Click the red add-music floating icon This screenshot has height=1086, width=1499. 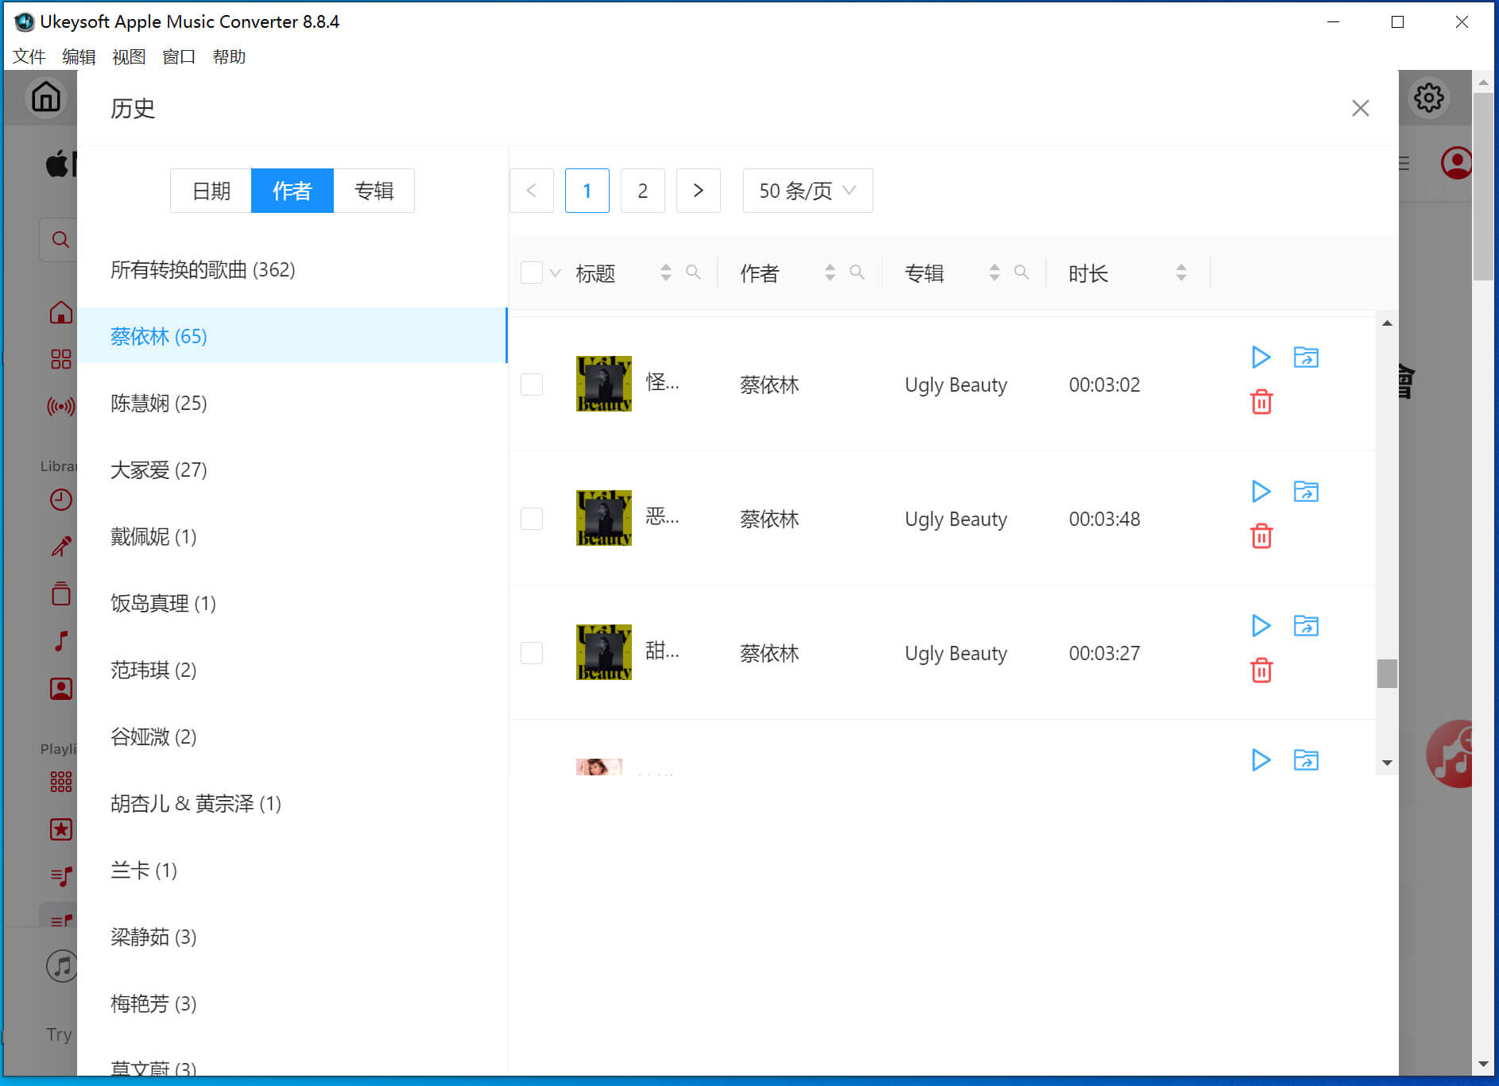(x=1451, y=754)
